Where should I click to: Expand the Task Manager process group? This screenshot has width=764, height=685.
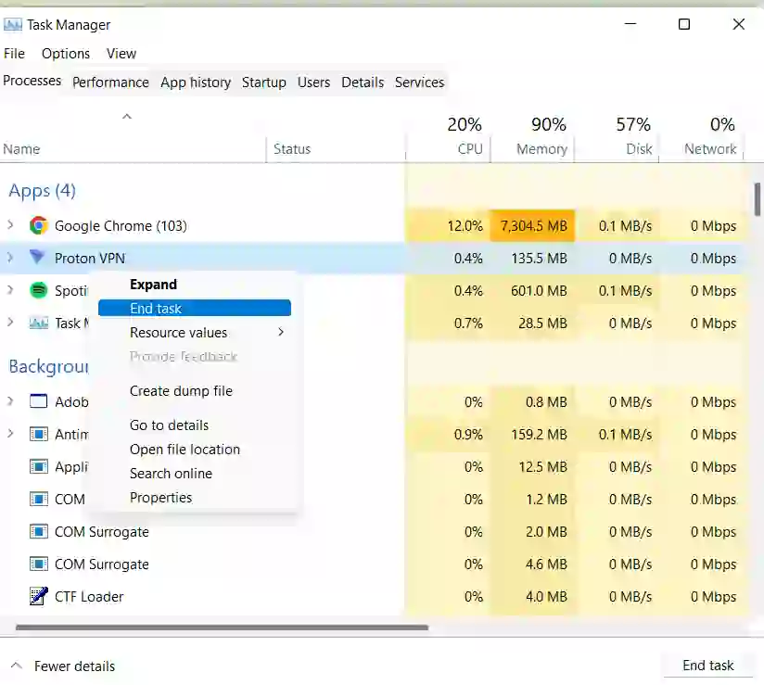(10, 322)
